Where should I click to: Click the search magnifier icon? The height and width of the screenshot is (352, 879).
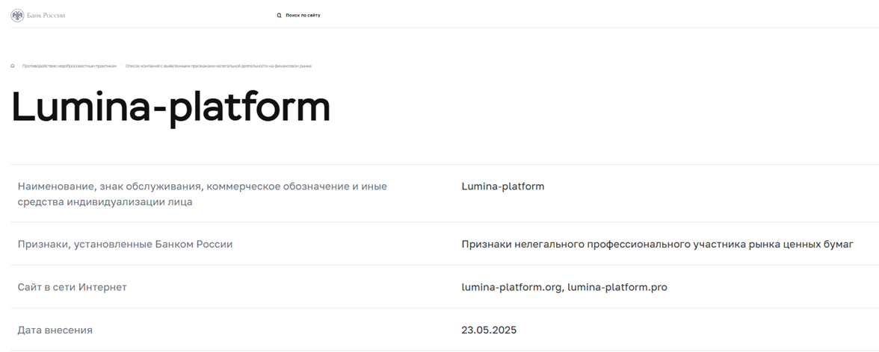pos(280,16)
